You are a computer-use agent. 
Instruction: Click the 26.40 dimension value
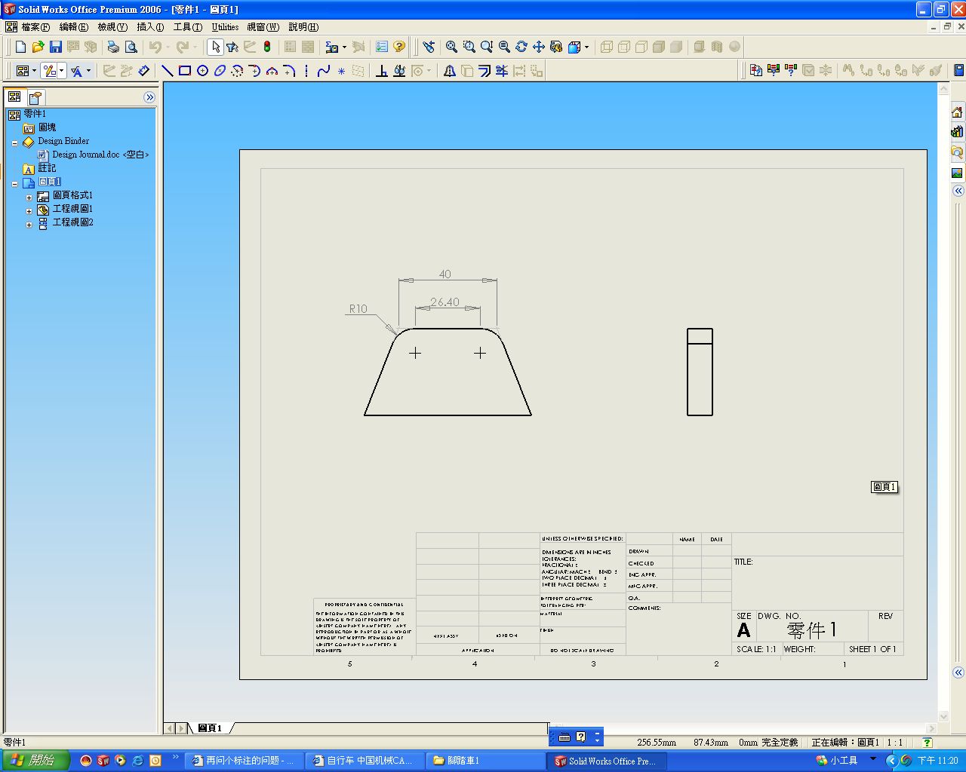click(445, 302)
